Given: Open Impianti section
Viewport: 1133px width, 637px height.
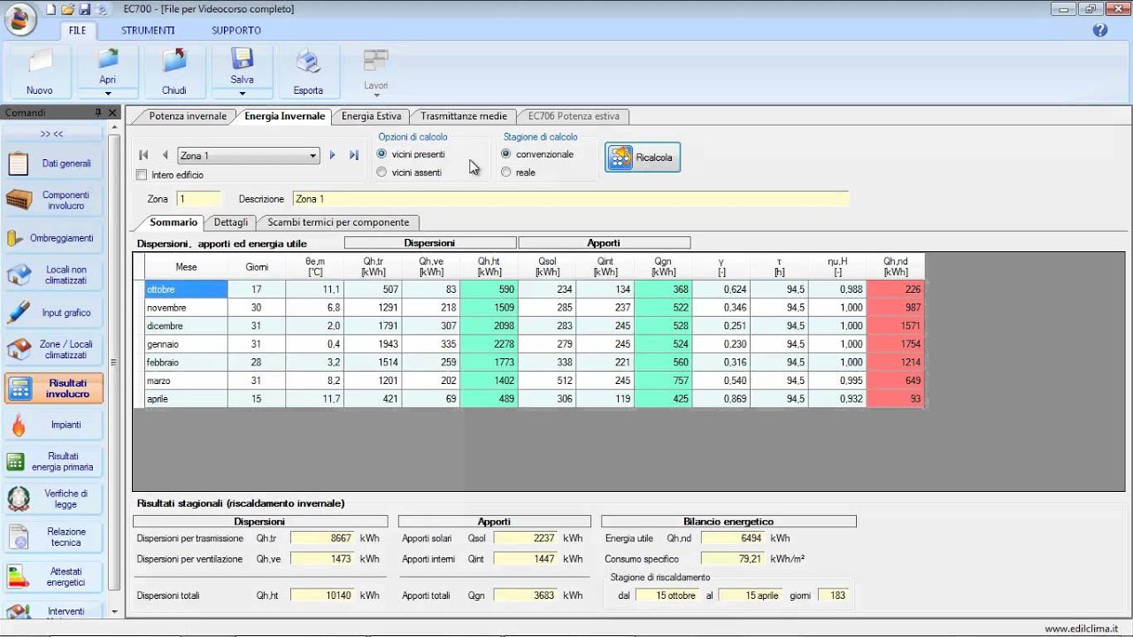Looking at the screenshot, I should pos(54,425).
